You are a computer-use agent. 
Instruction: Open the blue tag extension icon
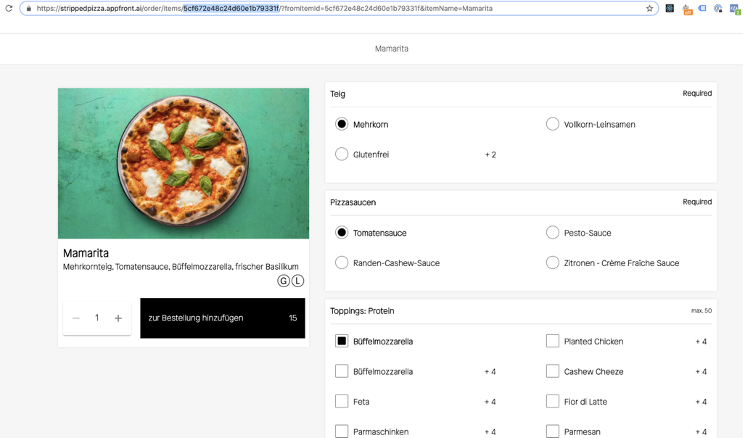(702, 8)
